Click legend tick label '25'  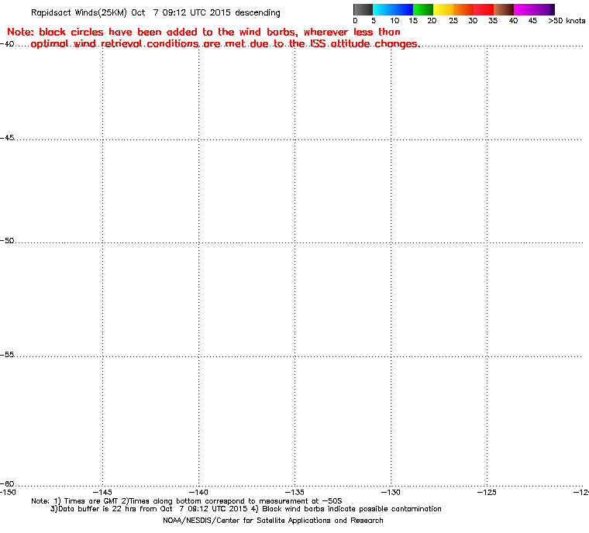coord(453,21)
